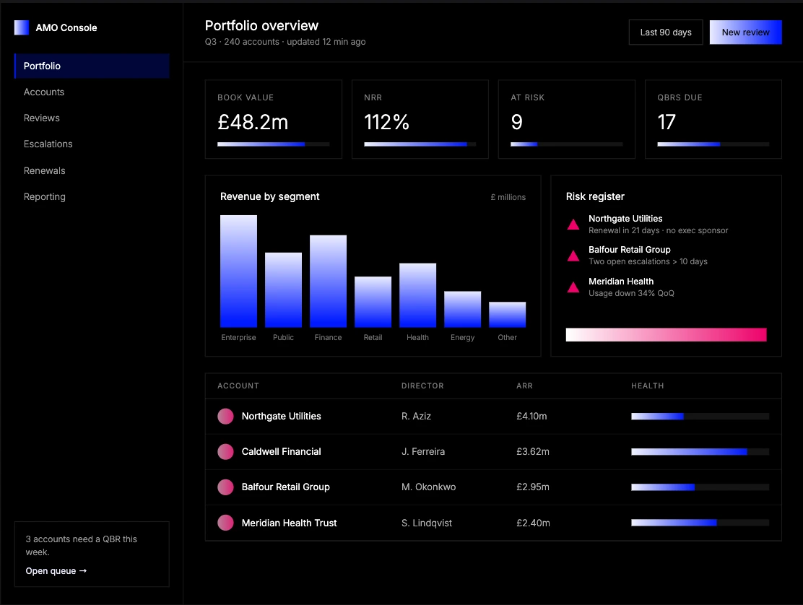Open the Last 90 days range selector
803x605 pixels.
[x=666, y=32]
